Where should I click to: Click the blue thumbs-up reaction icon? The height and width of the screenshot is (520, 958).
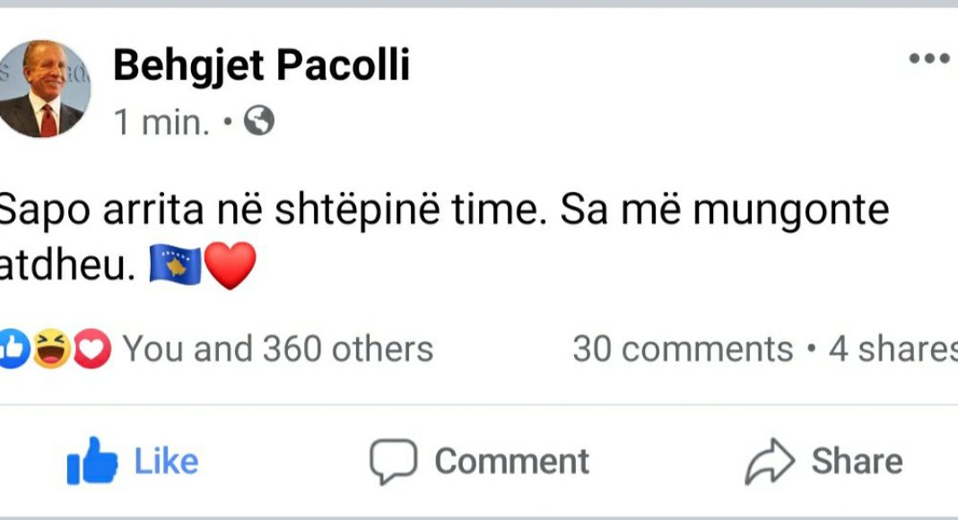(13, 350)
